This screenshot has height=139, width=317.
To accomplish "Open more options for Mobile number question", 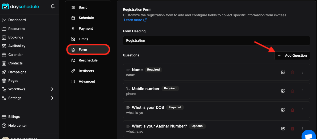I will 302,91.
